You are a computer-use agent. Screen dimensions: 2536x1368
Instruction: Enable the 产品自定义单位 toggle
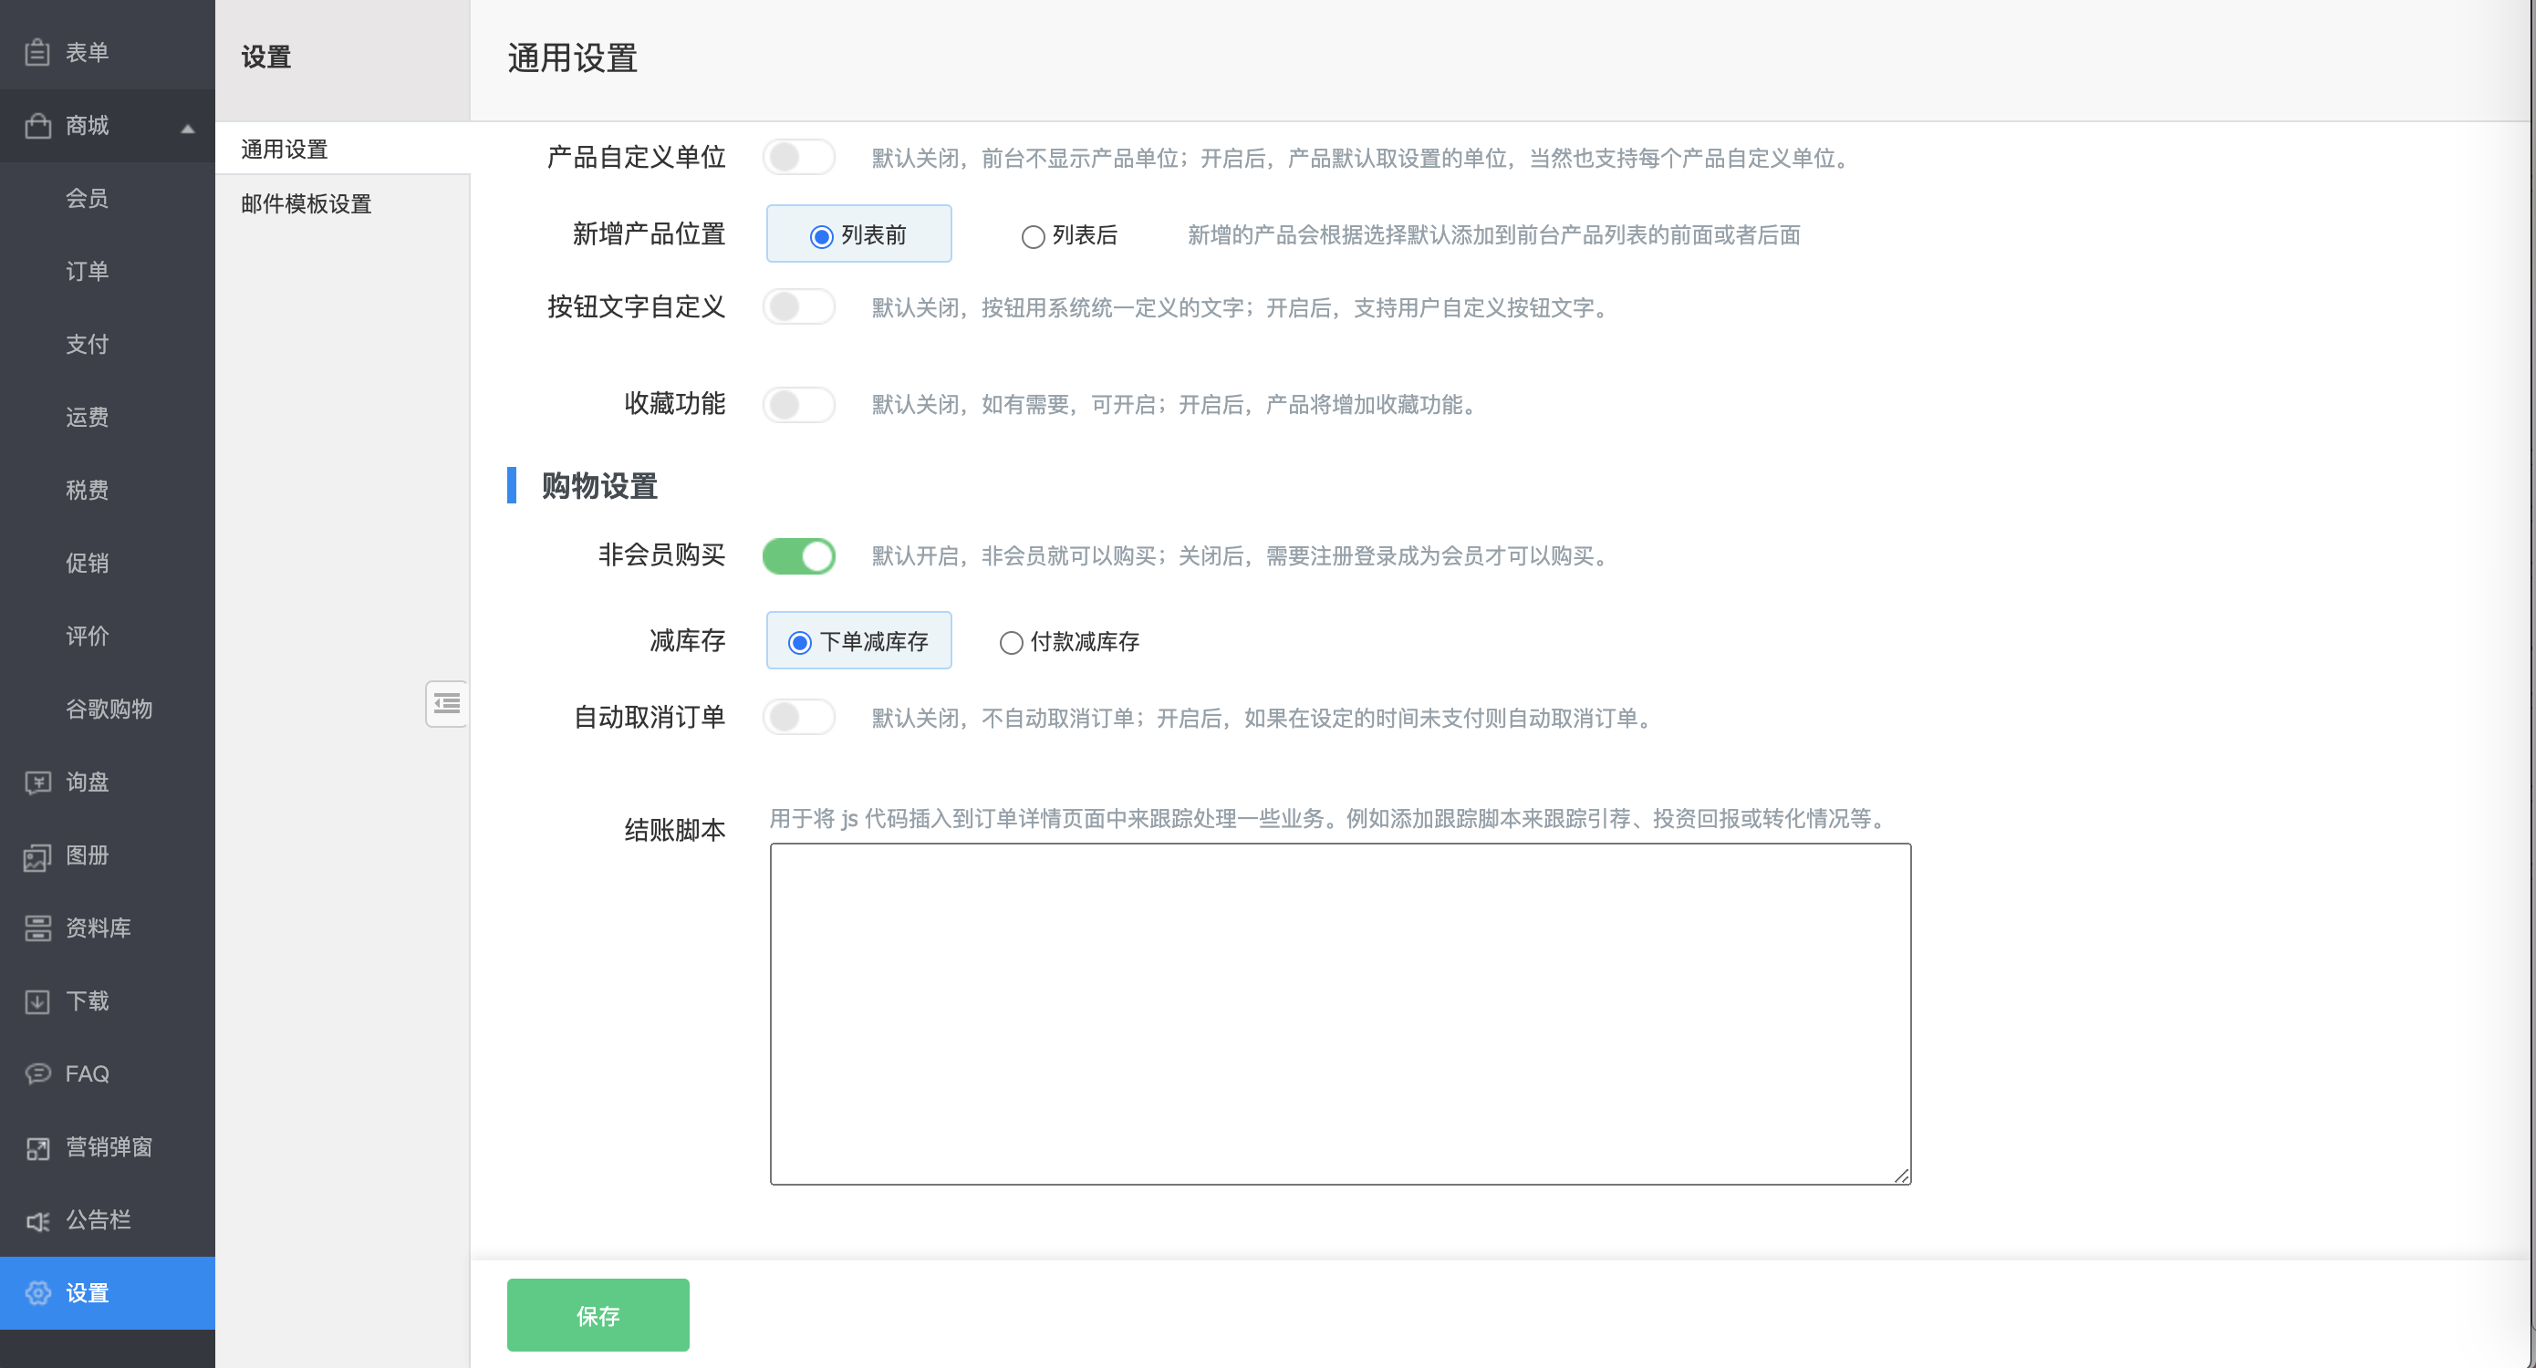pyautogui.click(x=798, y=158)
